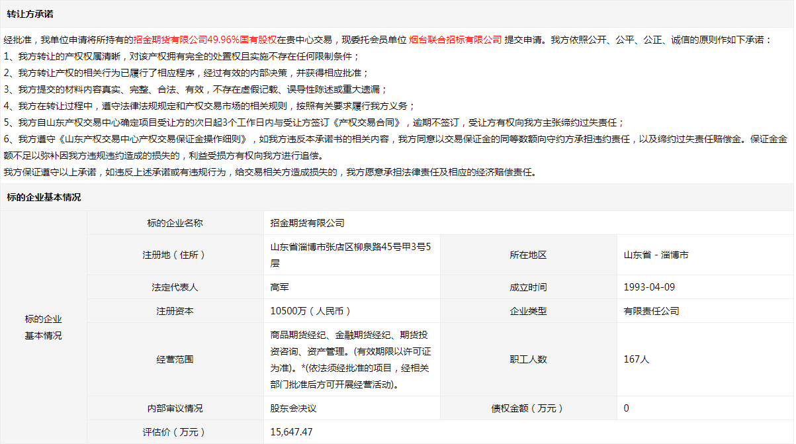The image size is (796, 444).
Task: Click the 成立时间 label cell
Action: tap(529, 287)
